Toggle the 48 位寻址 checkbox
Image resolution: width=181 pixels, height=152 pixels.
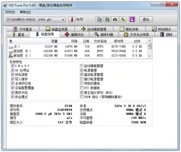12,70
